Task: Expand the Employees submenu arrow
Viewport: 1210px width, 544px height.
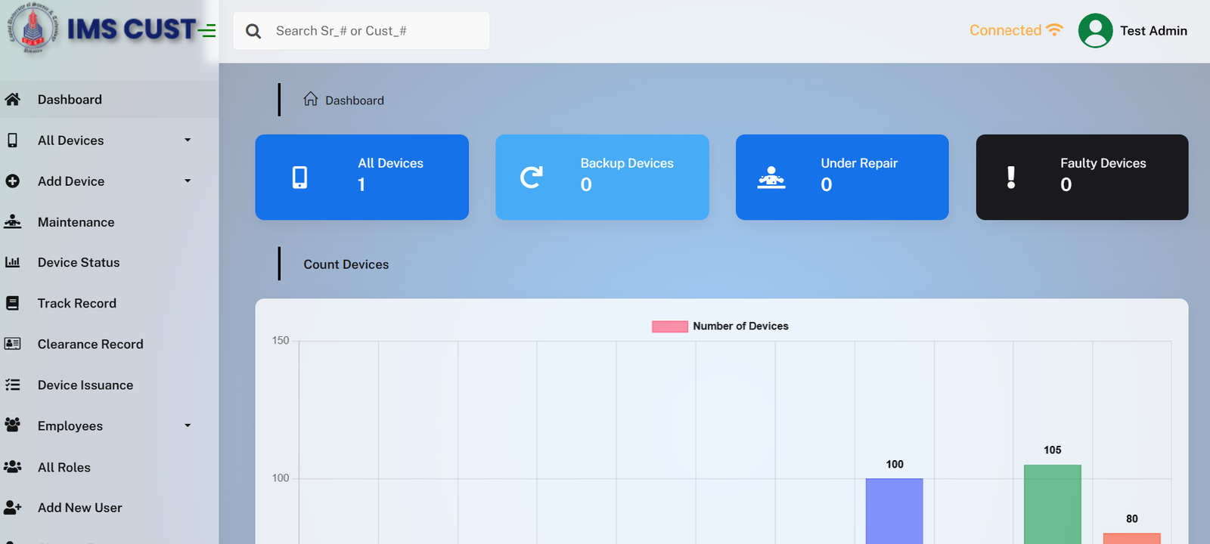Action: [188, 426]
